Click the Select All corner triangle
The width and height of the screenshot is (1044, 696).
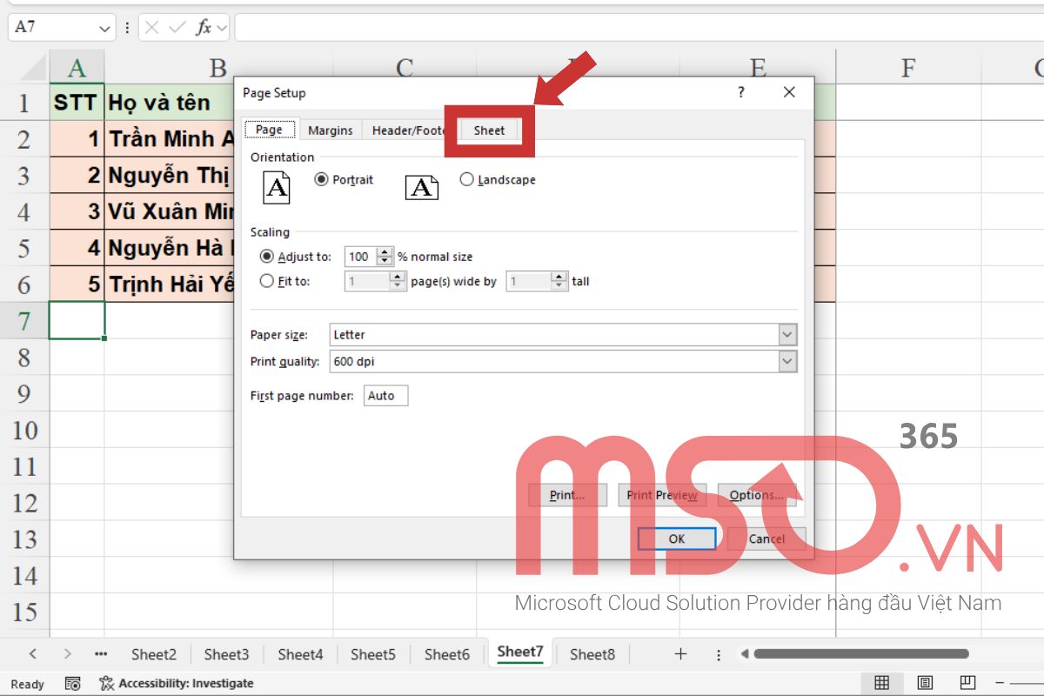coord(33,68)
